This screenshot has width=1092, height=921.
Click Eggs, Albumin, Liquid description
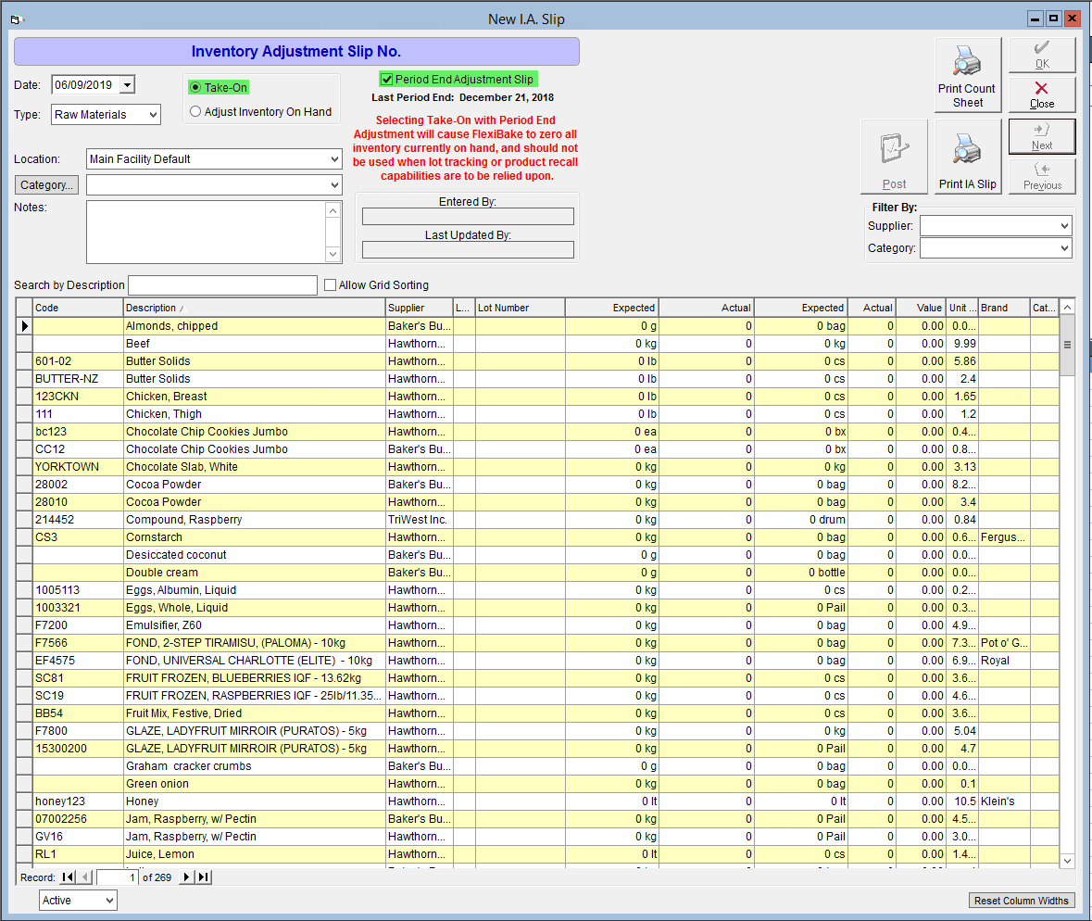(254, 590)
